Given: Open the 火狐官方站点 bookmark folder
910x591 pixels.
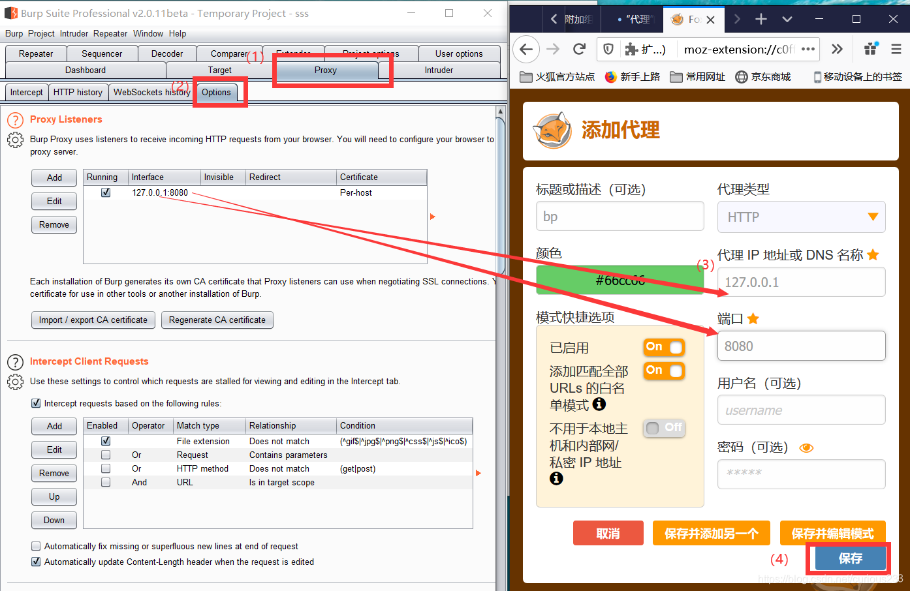Looking at the screenshot, I should point(557,77).
